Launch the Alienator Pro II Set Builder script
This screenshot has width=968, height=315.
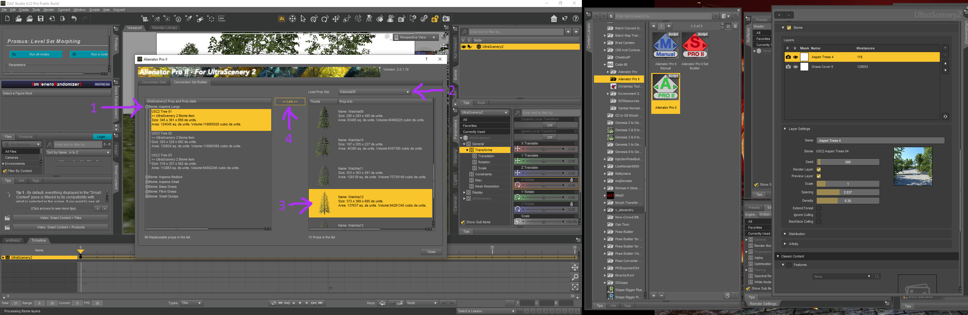(695, 45)
